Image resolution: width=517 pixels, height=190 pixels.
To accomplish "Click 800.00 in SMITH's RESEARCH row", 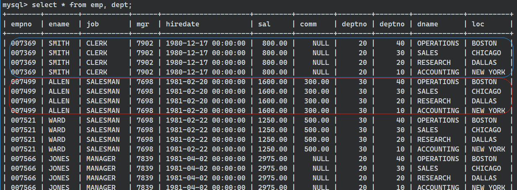I will pyautogui.click(x=275, y=62).
